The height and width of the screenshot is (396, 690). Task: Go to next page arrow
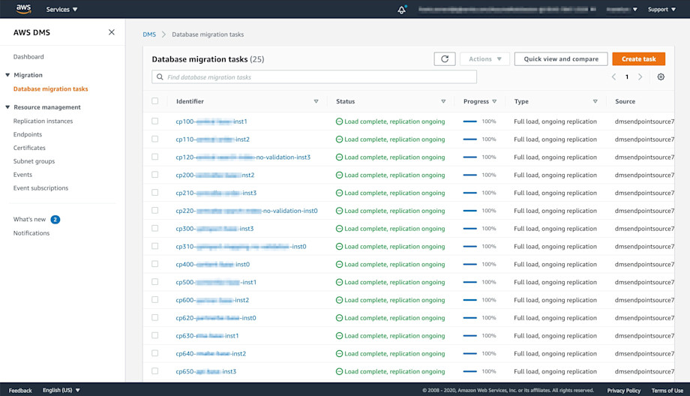(x=640, y=77)
